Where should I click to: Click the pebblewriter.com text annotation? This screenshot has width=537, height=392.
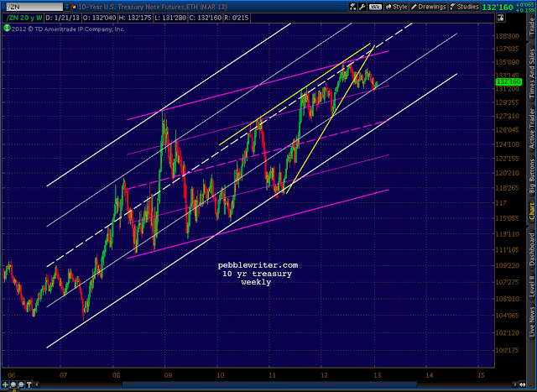[258, 265]
